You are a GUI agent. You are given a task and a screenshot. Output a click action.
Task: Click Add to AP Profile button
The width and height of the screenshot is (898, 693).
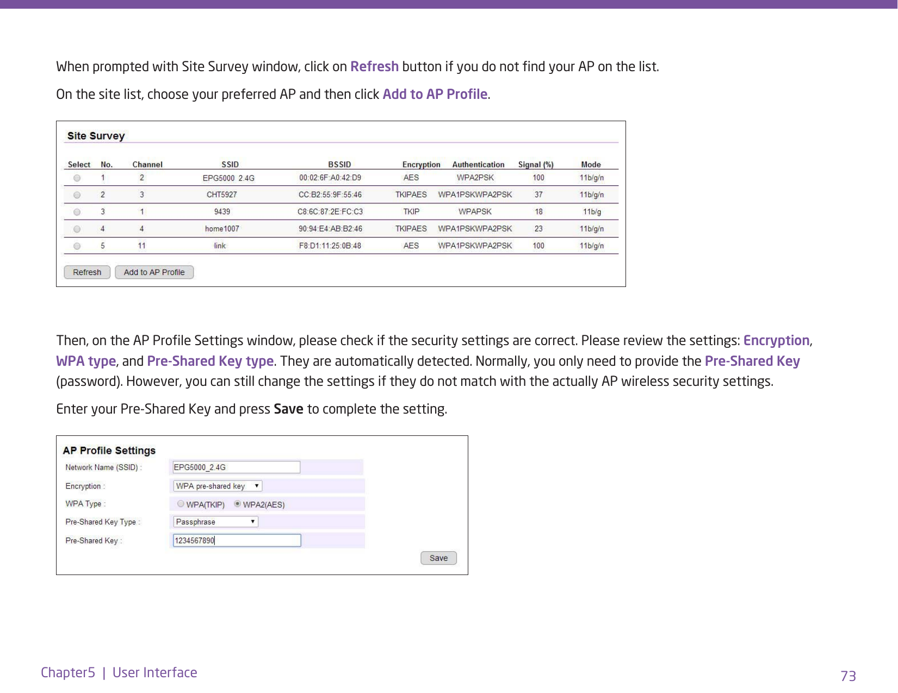point(154,272)
